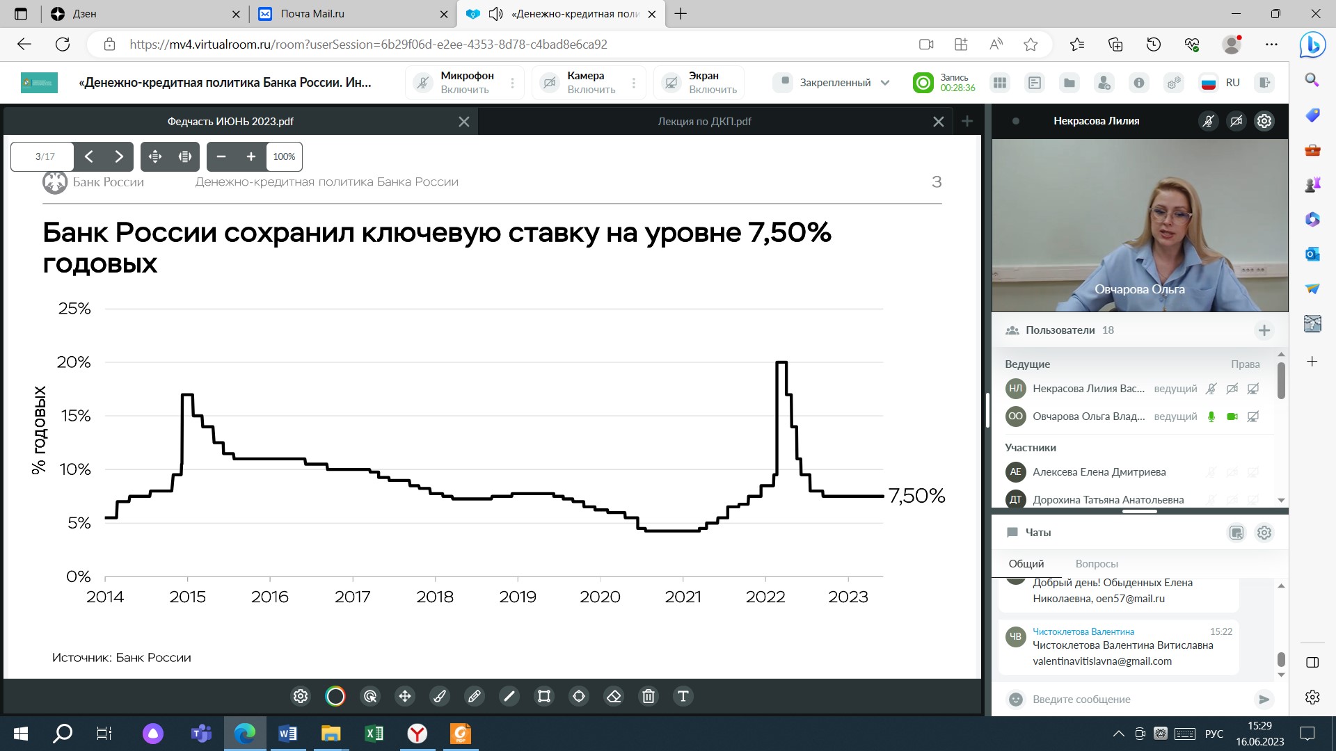Mute microphone in video panel header

coord(1209,121)
